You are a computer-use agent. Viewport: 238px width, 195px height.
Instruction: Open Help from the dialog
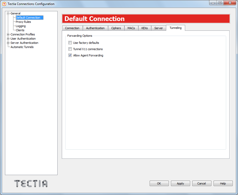[223, 183]
